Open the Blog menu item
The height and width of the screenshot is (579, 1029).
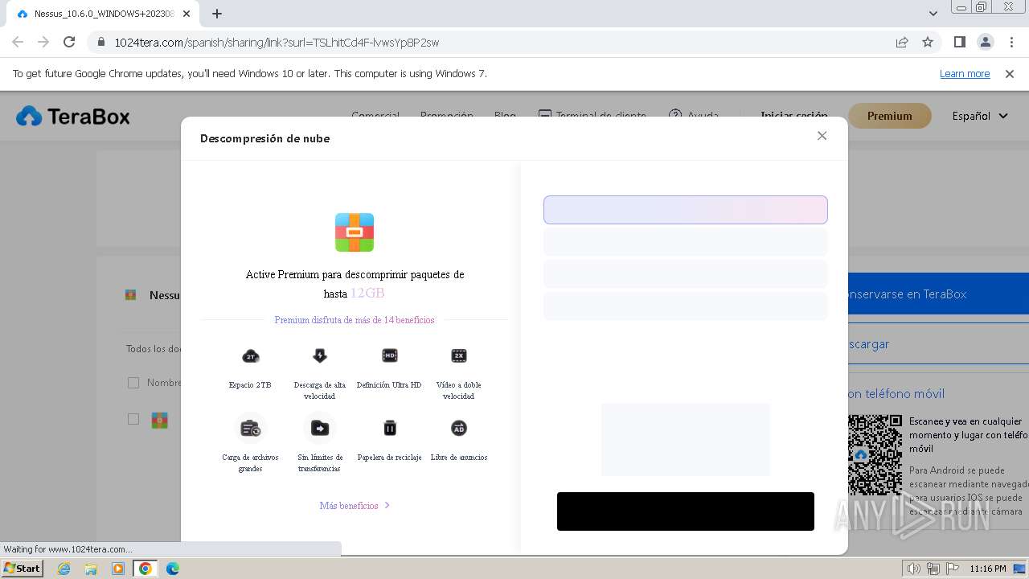click(505, 116)
